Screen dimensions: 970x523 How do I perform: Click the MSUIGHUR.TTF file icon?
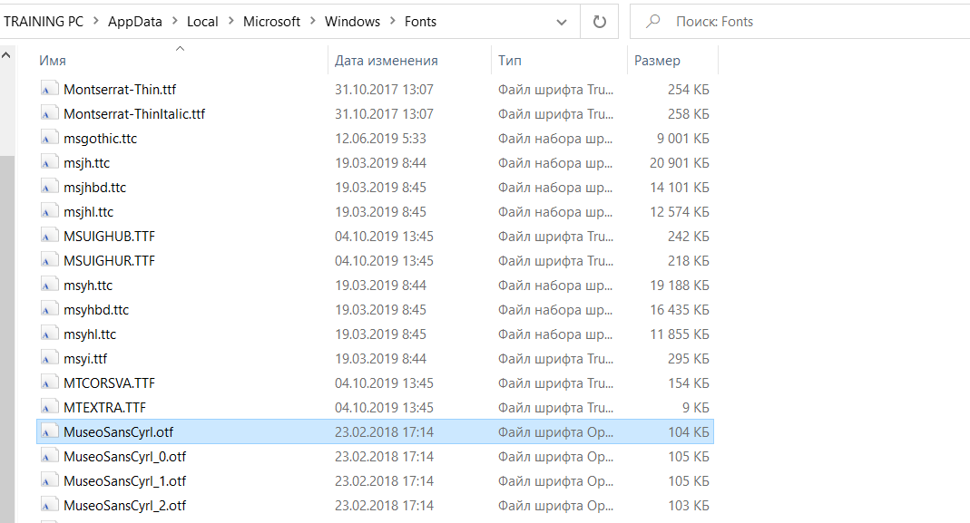(50, 261)
